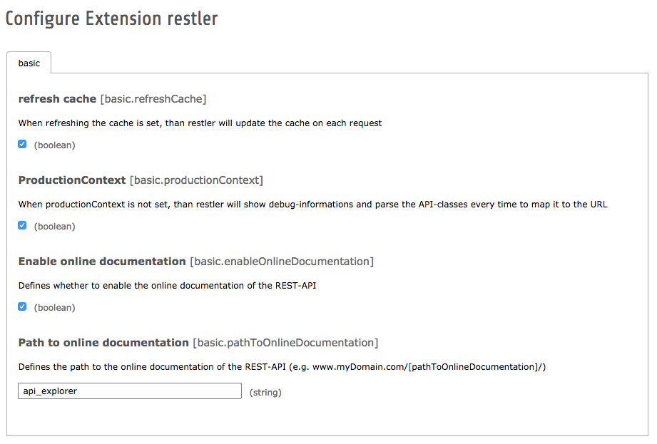Viewport: 657px width, 444px height.
Task: Uncheck Enable online documentation checkbox
Action: point(22,306)
